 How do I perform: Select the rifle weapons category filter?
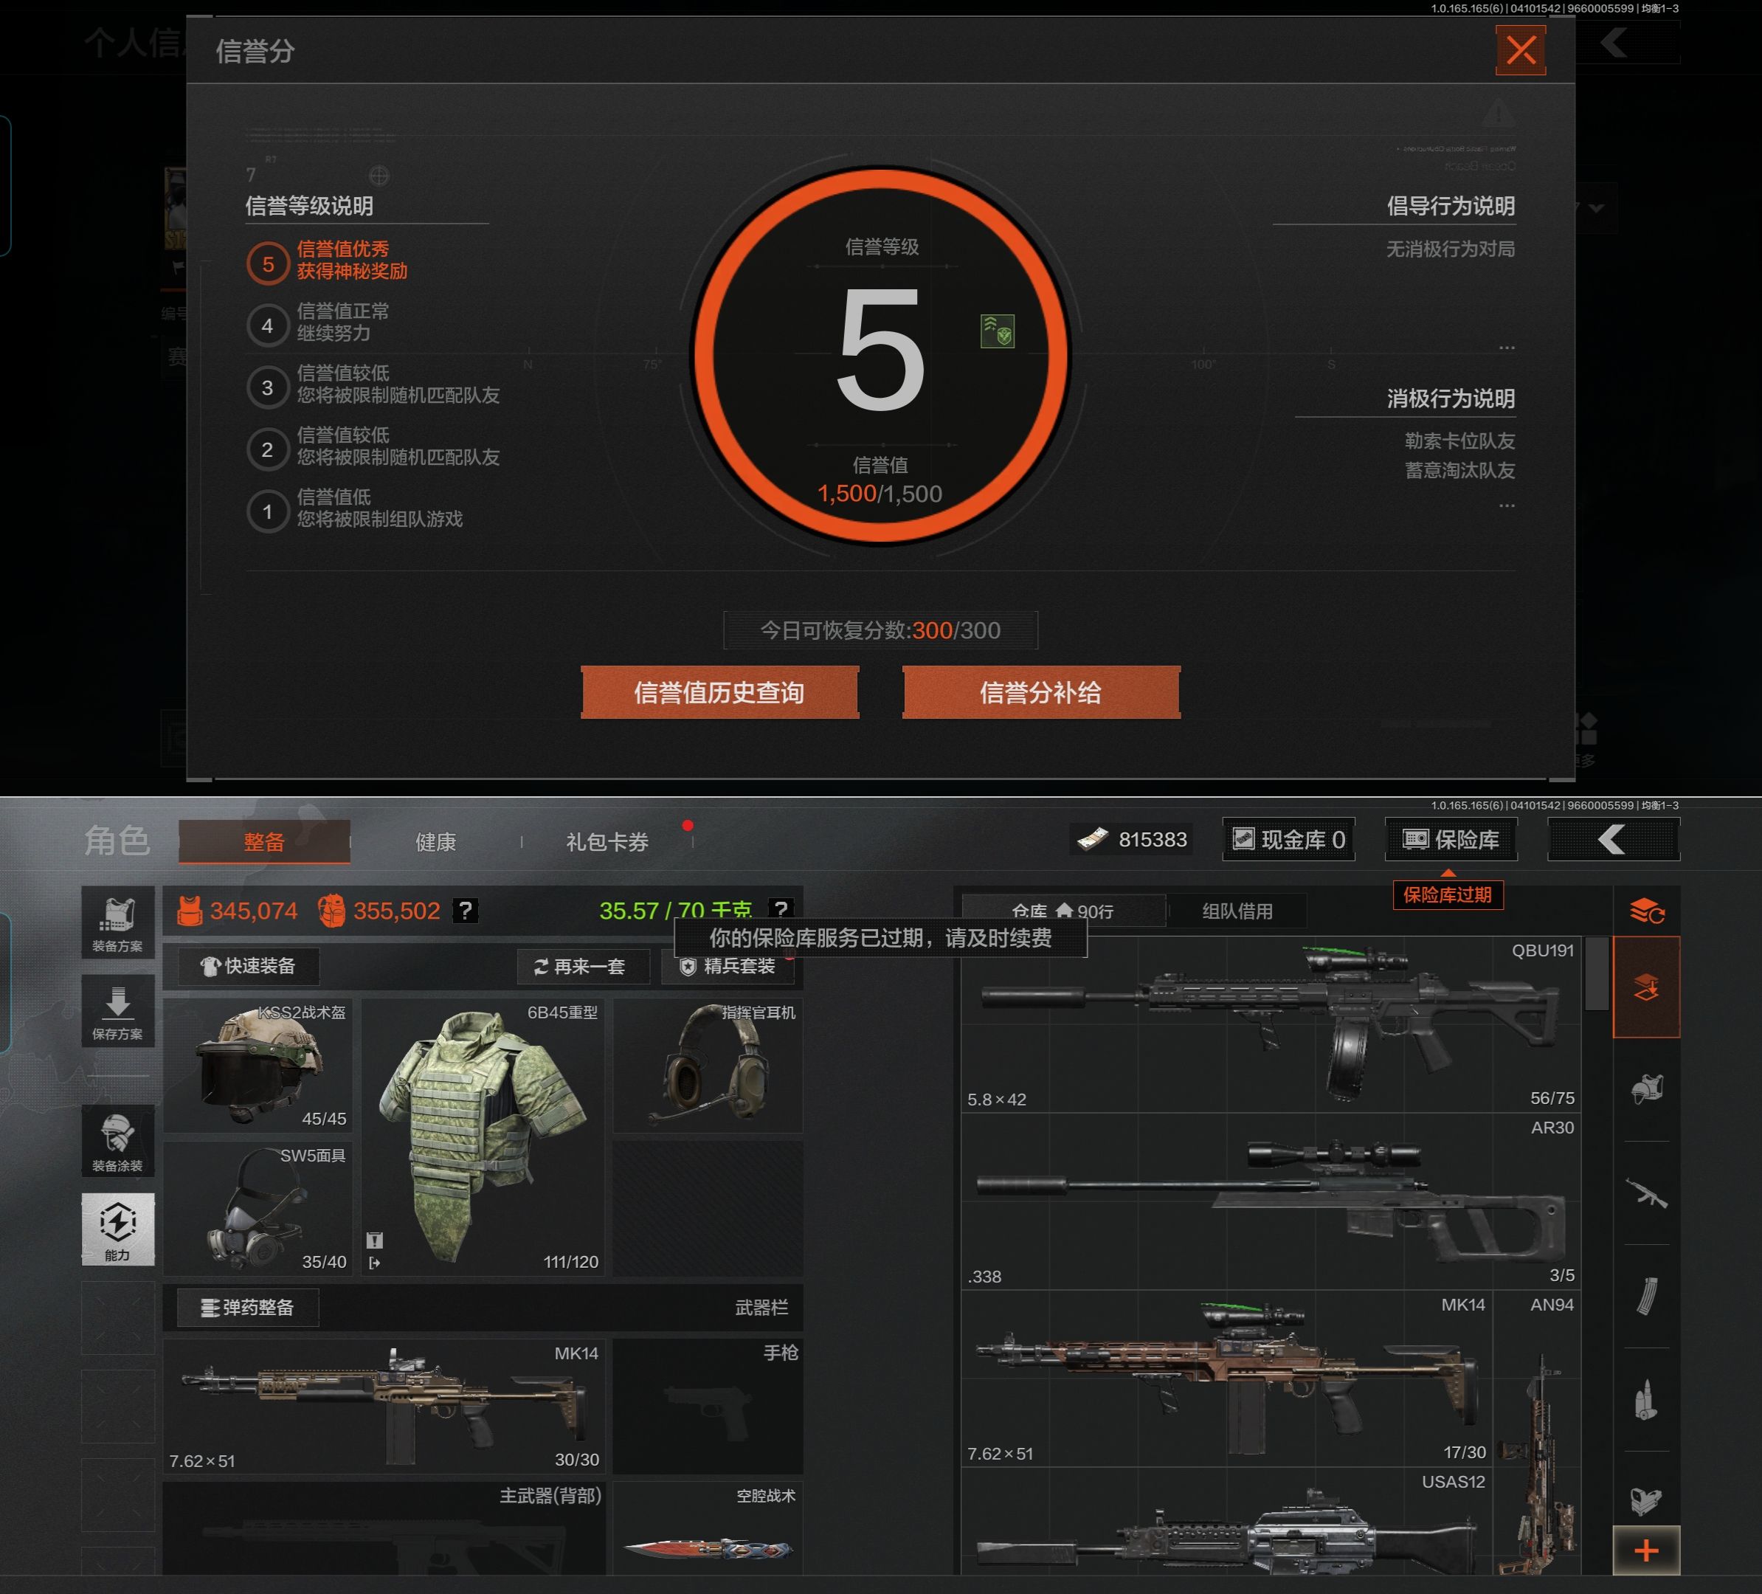(1647, 1193)
